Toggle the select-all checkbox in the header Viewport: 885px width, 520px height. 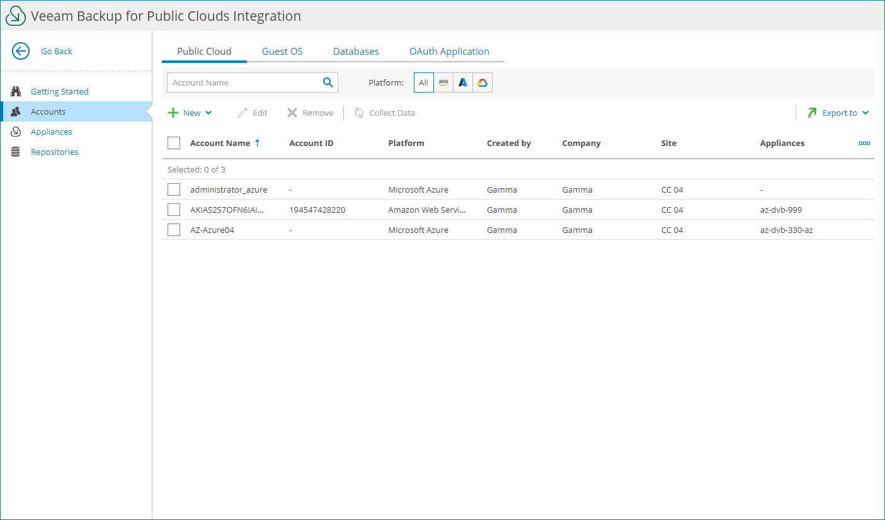tap(173, 142)
